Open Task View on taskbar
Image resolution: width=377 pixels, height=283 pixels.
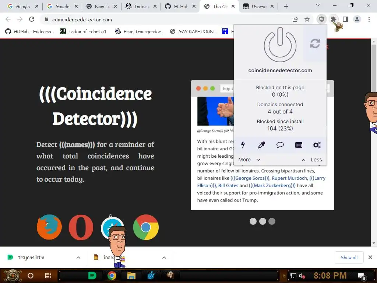[48, 276]
